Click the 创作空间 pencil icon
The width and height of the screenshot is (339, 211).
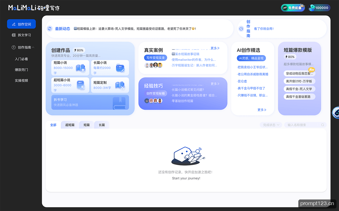pos(14,24)
